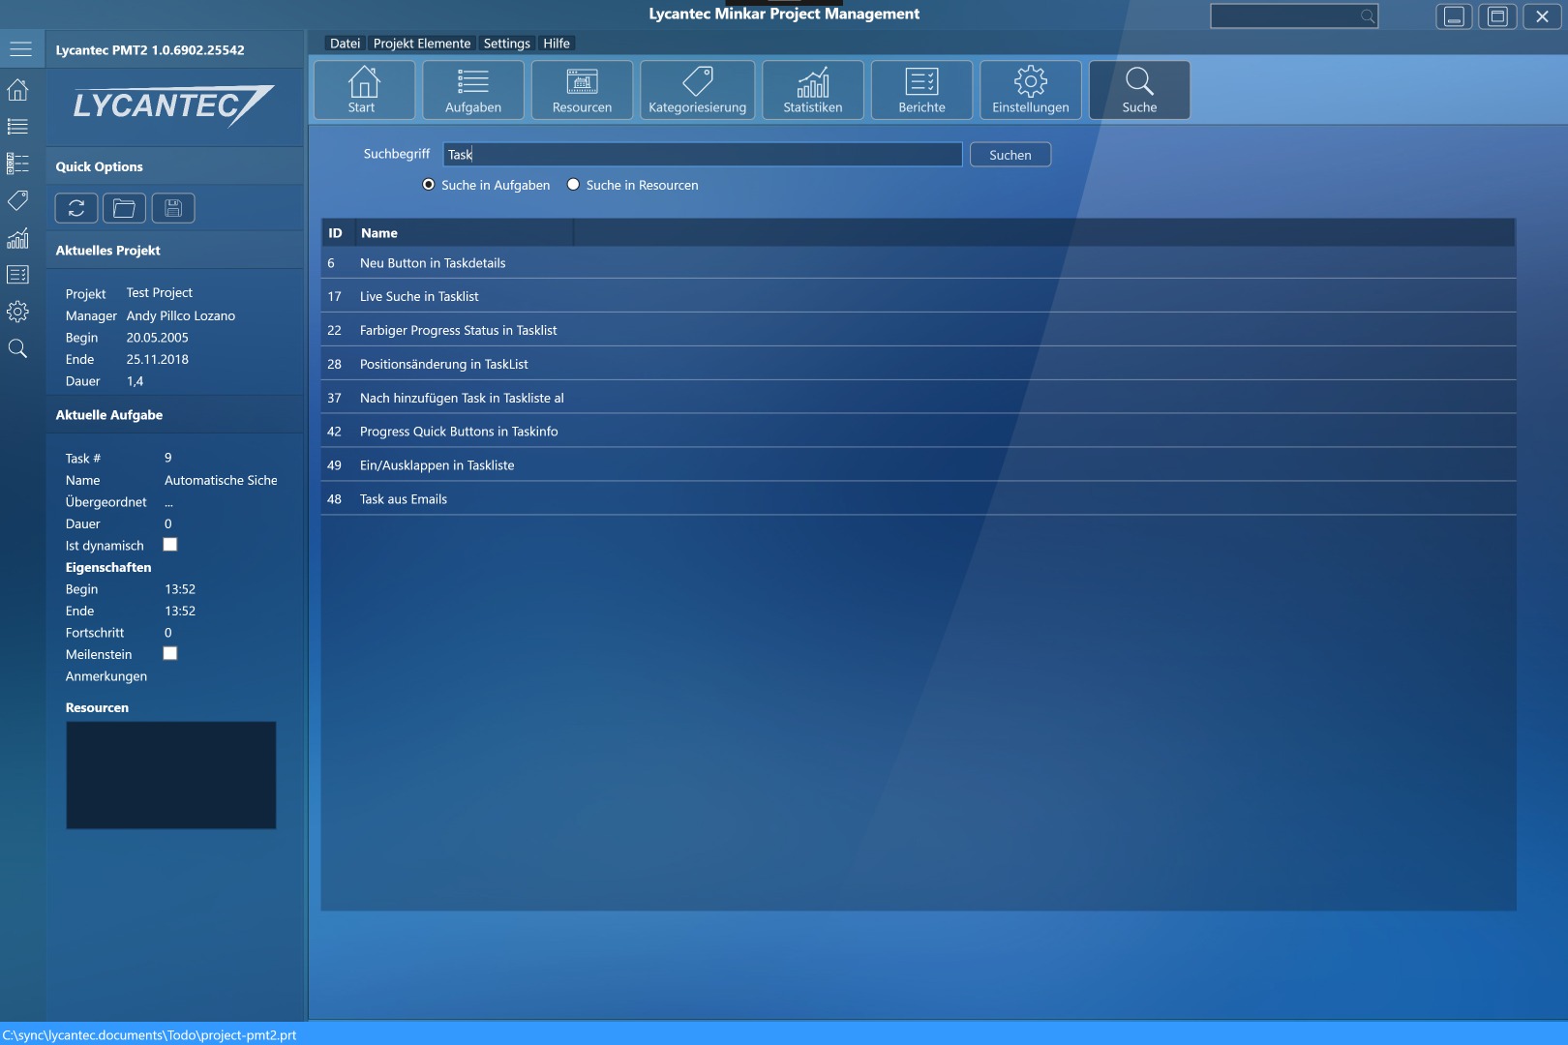Select the Suche toolbar button
This screenshot has height=1045, width=1568.
(x=1139, y=90)
